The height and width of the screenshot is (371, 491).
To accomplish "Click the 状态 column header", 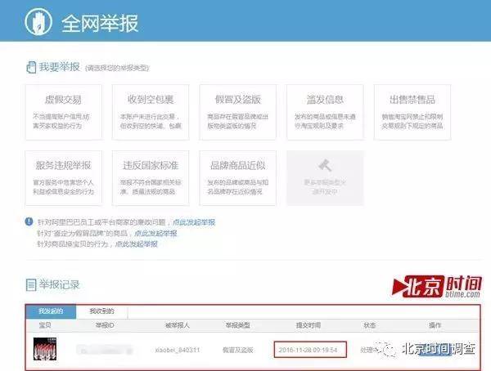I will tap(370, 325).
